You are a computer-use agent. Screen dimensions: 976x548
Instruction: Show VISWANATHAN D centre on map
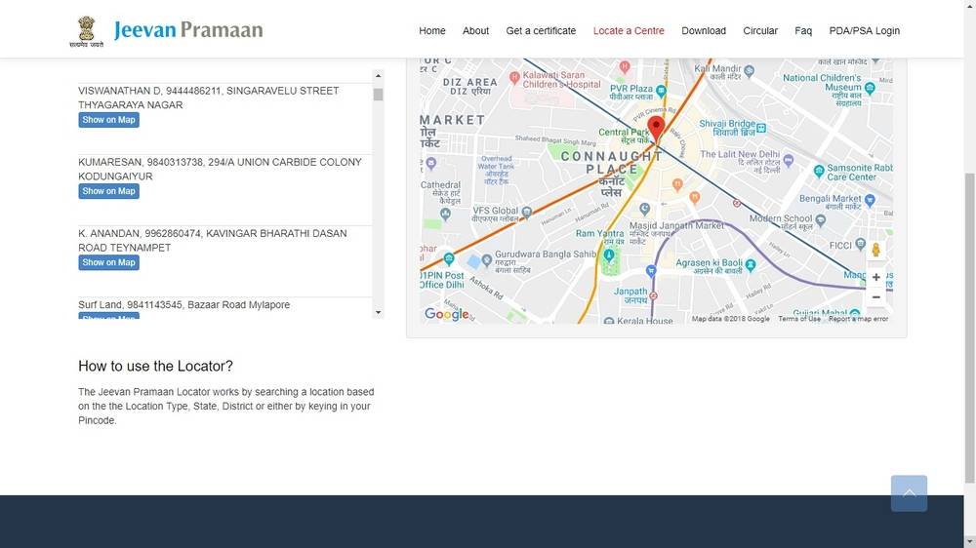[x=108, y=120]
